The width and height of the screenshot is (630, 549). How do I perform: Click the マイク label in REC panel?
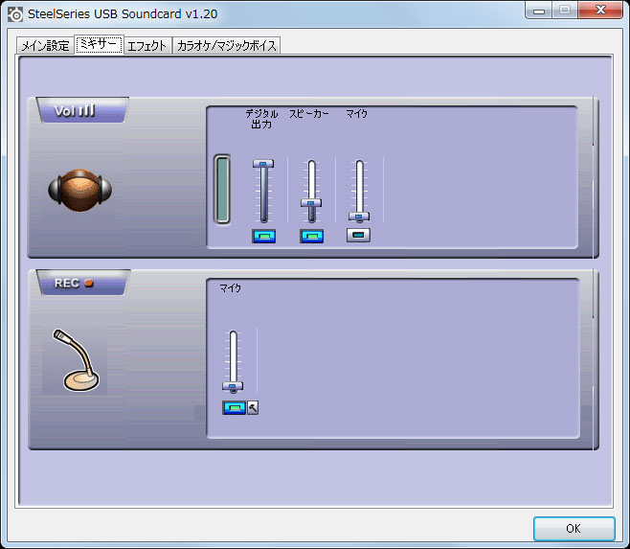pyautogui.click(x=230, y=288)
